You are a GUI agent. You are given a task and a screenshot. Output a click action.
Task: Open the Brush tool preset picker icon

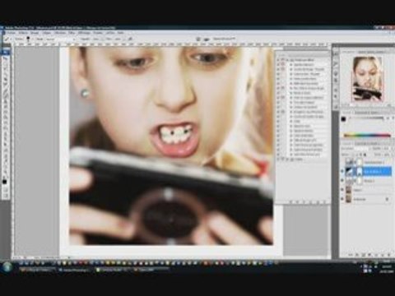[x=7, y=39]
